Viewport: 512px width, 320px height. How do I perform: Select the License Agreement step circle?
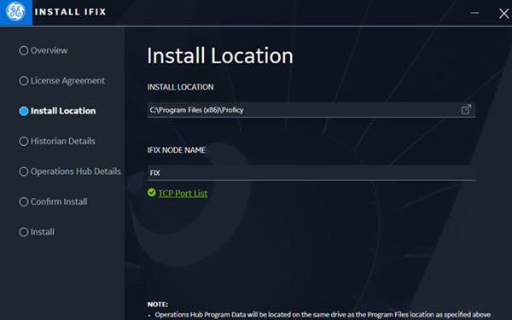(24, 81)
